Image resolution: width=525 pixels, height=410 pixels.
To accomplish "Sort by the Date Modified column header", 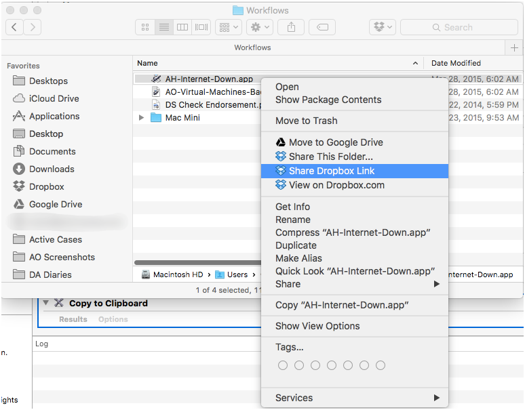I will coord(473,63).
